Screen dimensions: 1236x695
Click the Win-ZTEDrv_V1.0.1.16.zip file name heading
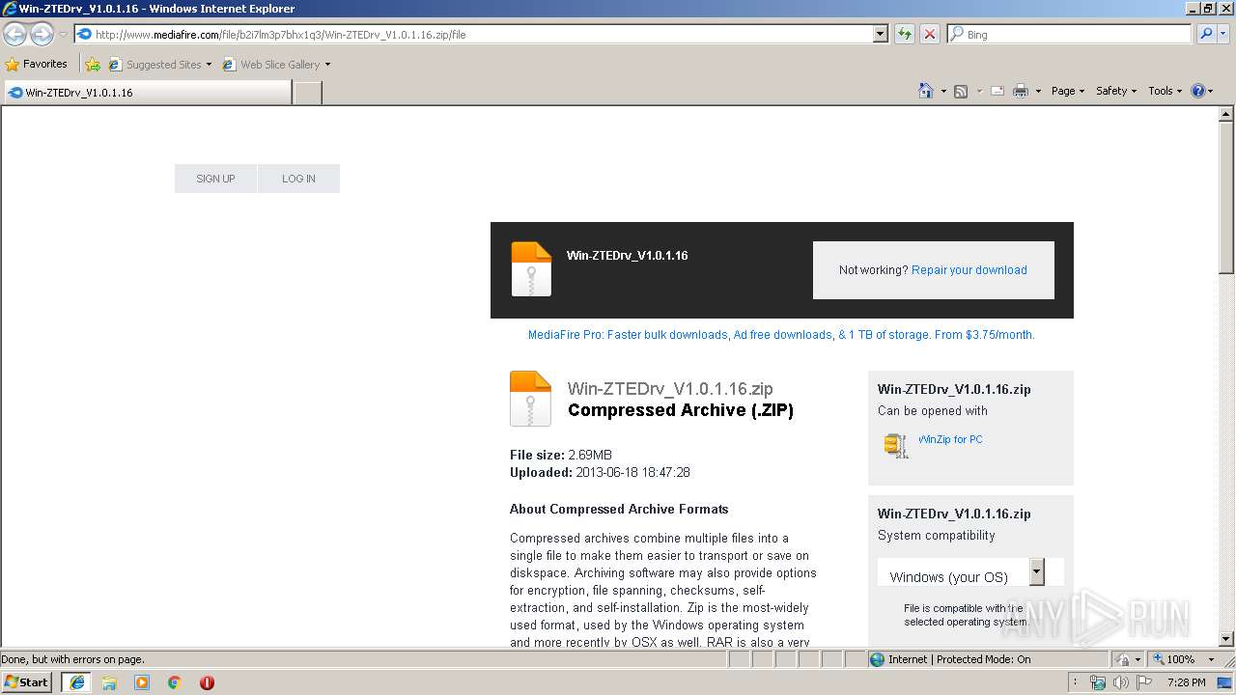[x=670, y=389]
